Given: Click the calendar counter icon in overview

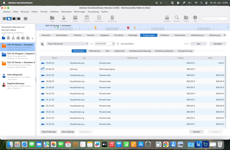Looking at the screenshot, I should coord(8,38).
